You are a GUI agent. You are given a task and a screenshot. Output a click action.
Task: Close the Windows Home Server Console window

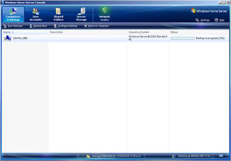[228, 3]
